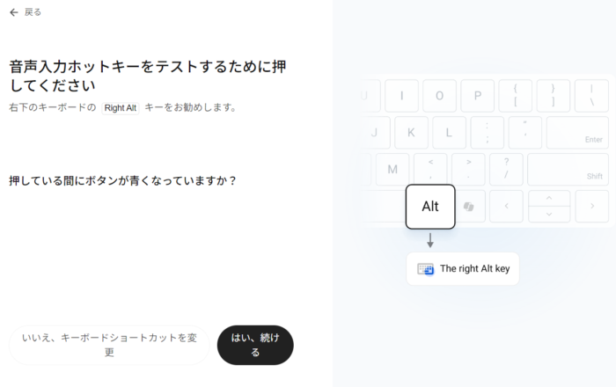This screenshot has height=387, width=616.
Task: Click the right arrow key
Action: [591, 207]
